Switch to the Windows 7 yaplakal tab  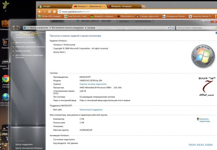click(90, 6)
